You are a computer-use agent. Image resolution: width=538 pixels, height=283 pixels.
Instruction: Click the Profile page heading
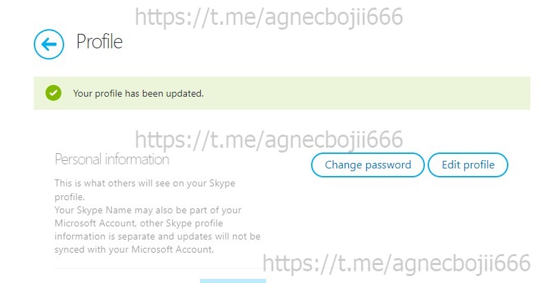[x=99, y=42]
